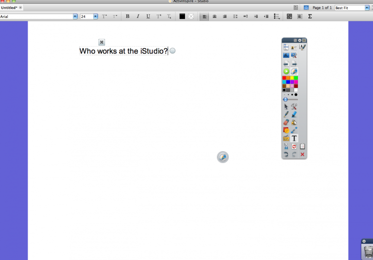Click the undo arrow in toolbox
Image resolution: width=373 pixels, height=260 pixels.
click(x=286, y=154)
